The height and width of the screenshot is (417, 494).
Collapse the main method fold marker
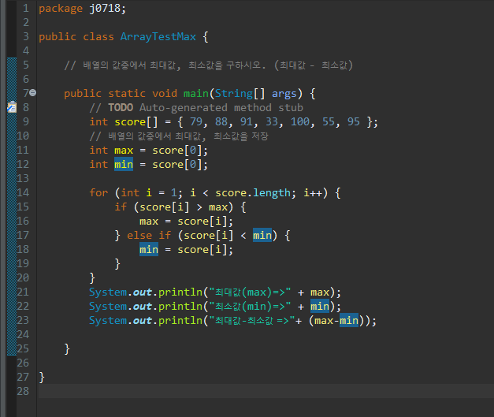point(33,93)
